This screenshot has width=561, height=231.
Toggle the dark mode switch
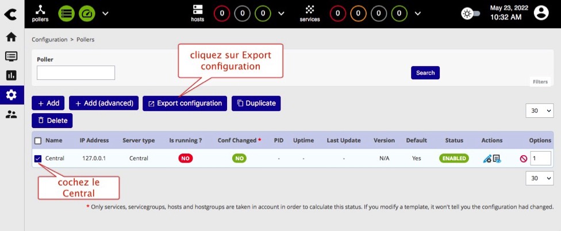pos(471,13)
